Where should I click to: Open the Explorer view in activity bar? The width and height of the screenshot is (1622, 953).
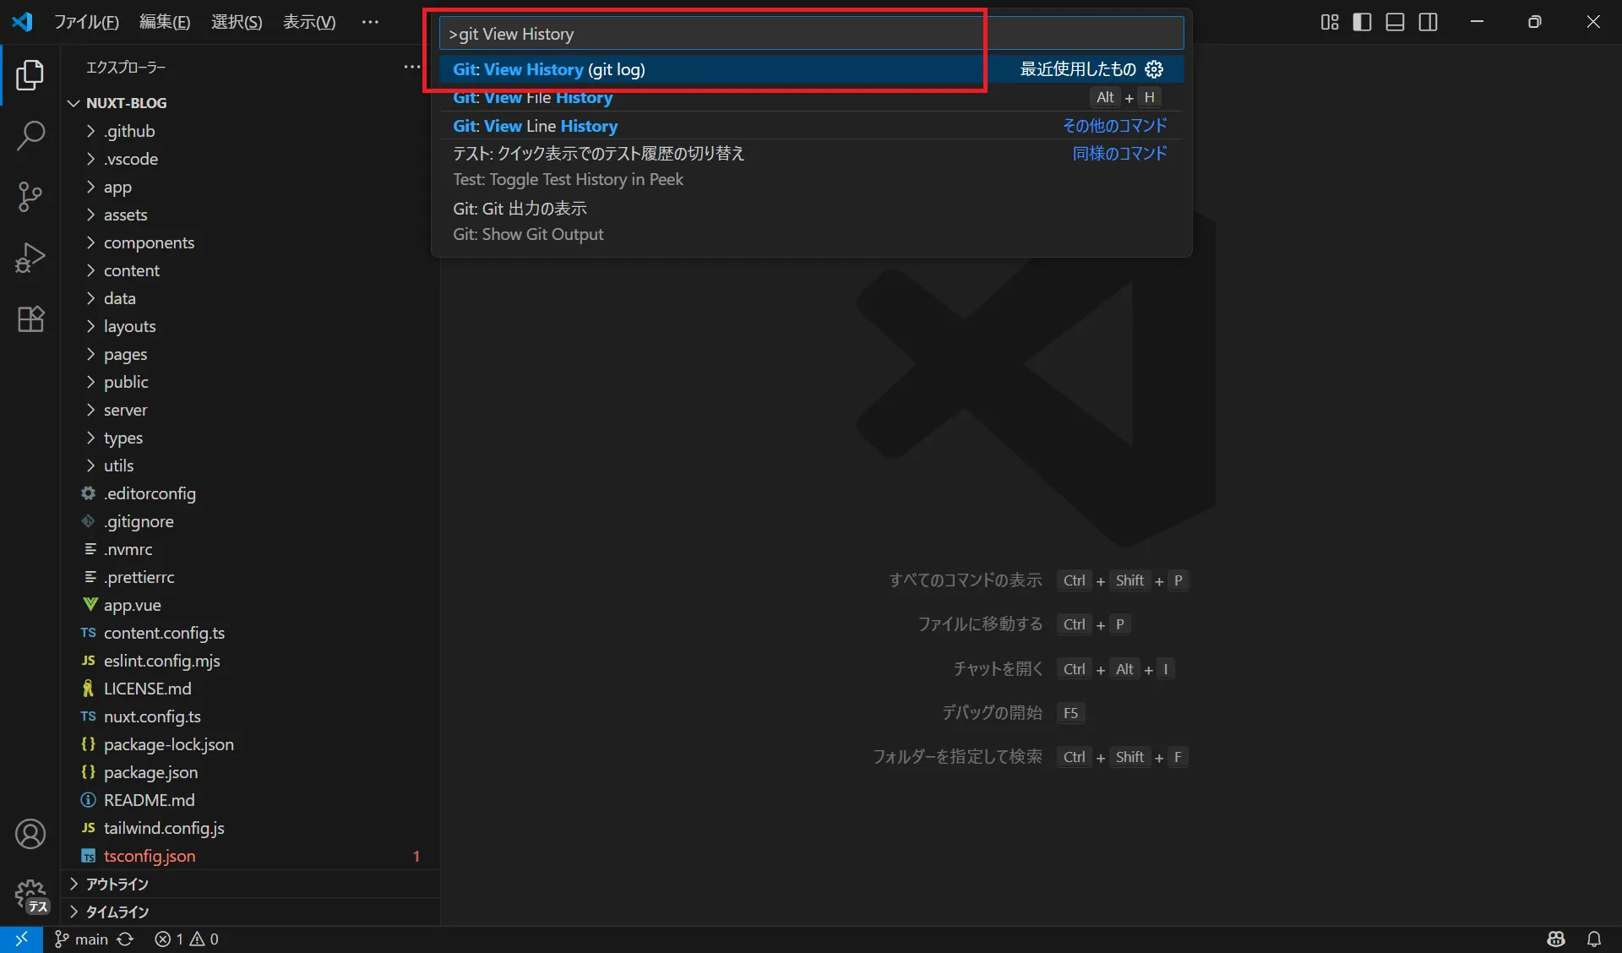coord(30,75)
